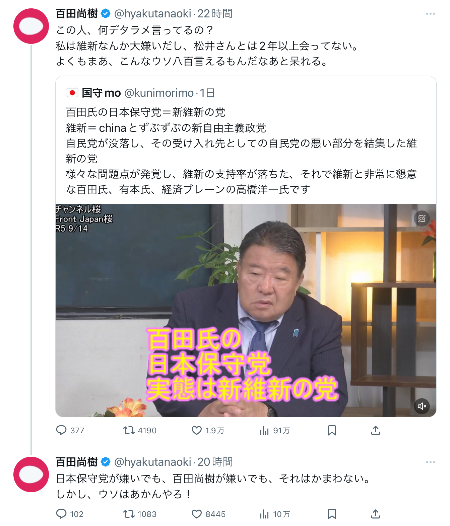Click first tweet's profile avatar

31,26
